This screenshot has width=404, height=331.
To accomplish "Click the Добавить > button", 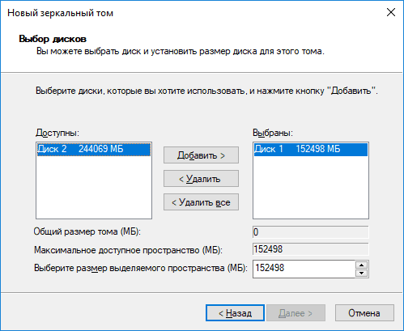I will pos(201,155).
